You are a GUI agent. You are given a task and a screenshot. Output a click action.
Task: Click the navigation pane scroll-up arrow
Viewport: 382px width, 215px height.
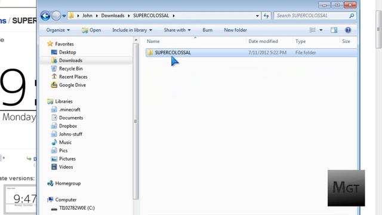click(x=136, y=40)
